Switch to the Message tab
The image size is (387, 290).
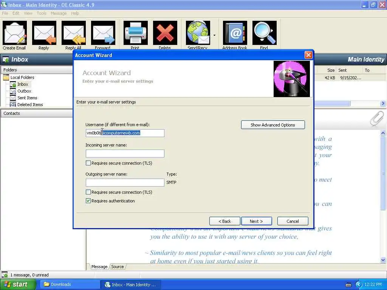[99, 267]
